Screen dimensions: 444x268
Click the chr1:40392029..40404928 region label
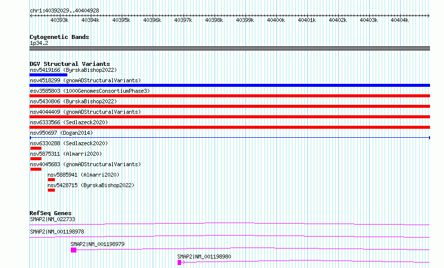[x=64, y=10]
